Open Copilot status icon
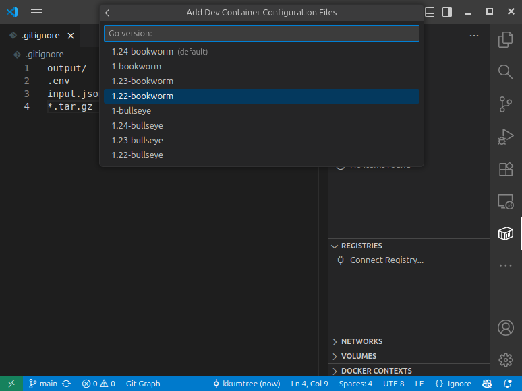The width and height of the screenshot is (522, 391). click(x=487, y=384)
